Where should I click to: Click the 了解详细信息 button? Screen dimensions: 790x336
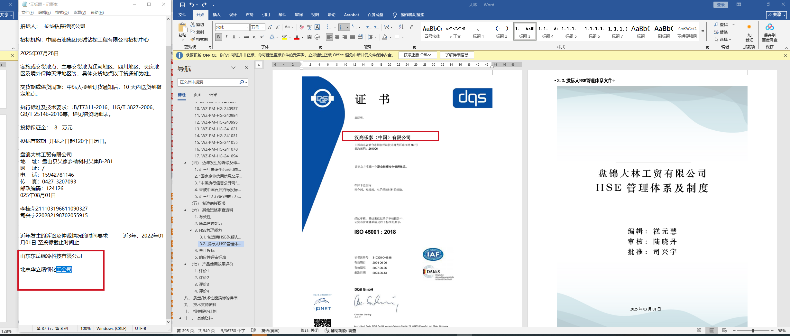456,55
